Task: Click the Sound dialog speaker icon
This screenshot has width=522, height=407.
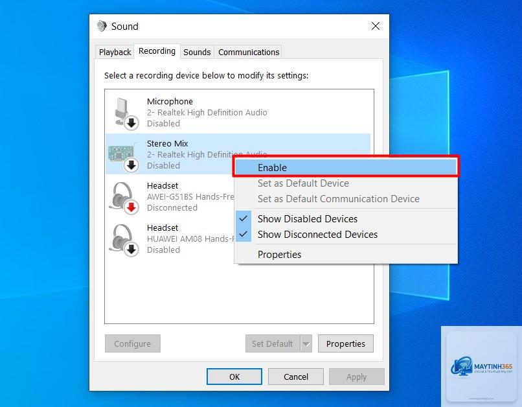Action: click(x=102, y=26)
